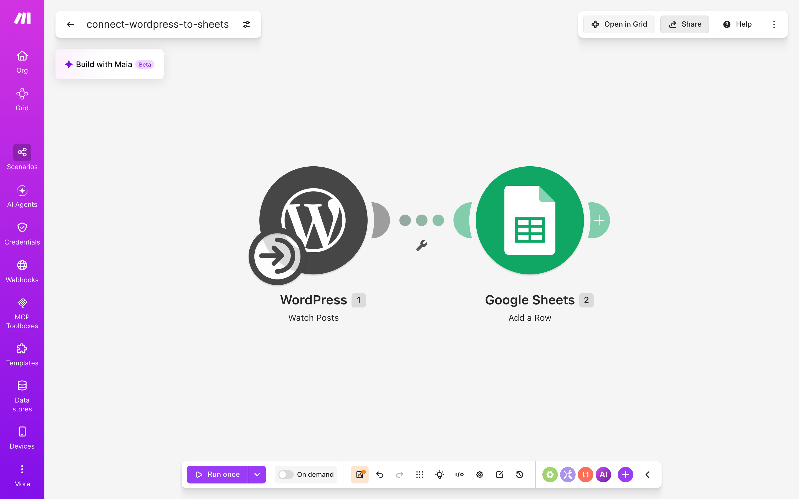Open Grid from the sidebar

(x=22, y=99)
